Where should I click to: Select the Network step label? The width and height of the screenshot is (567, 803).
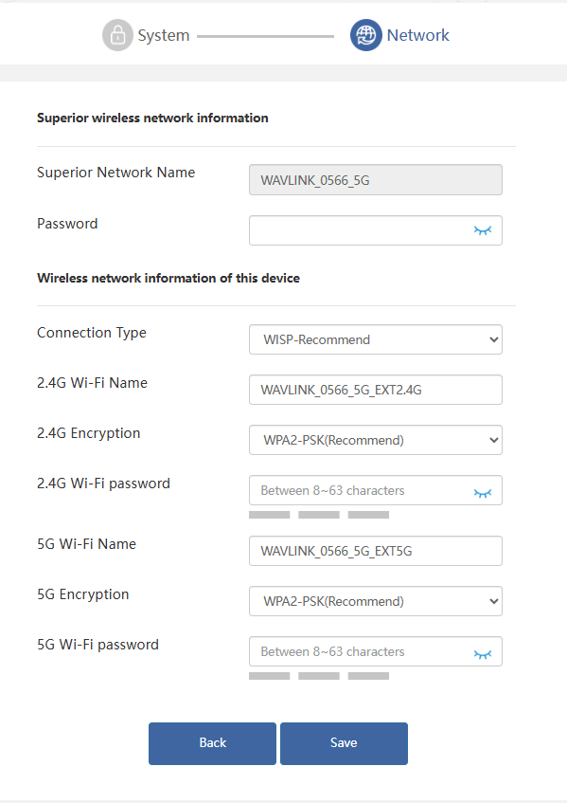point(417,35)
